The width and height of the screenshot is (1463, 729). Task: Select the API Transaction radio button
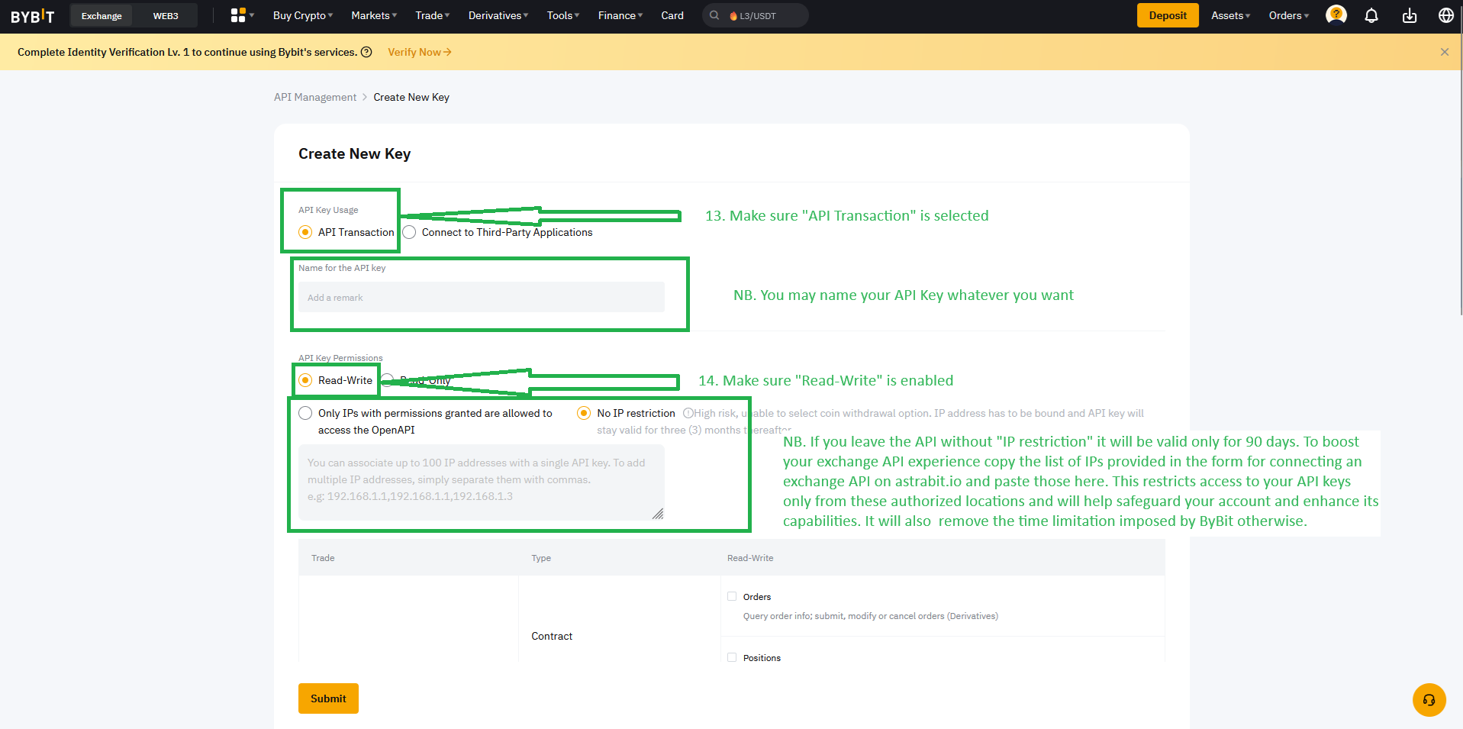(305, 232)
